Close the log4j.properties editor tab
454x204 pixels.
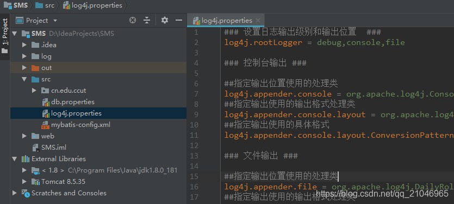[x=258, y=21]
